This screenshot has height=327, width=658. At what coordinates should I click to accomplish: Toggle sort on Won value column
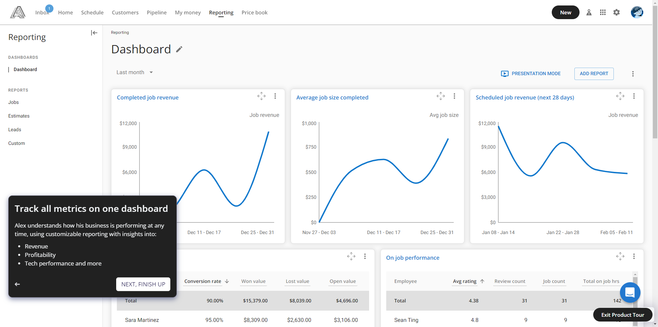(253, 281)
